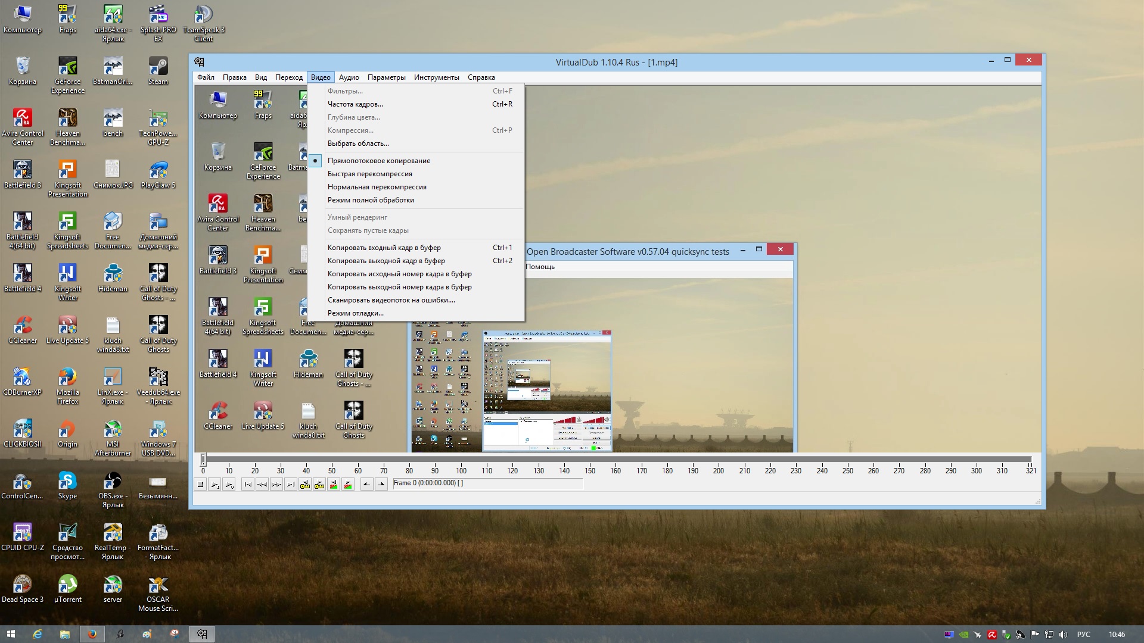
Task: Select Прямопотоковое копирование mode
Action: [x=378, y=161]
